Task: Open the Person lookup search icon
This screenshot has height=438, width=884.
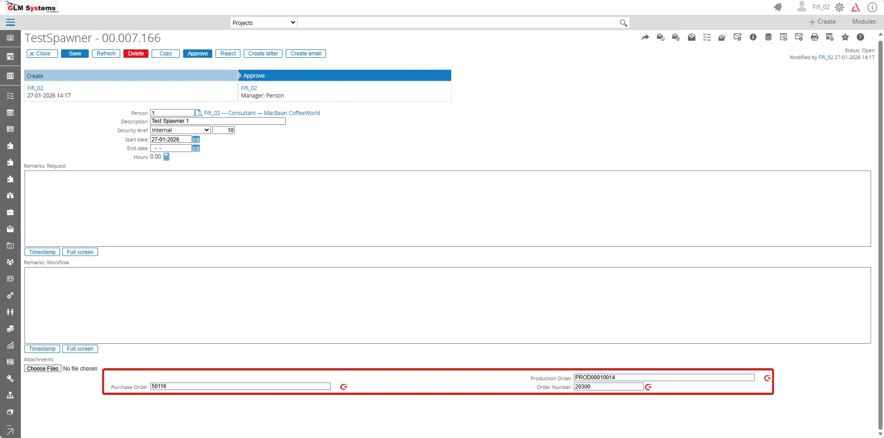Action: tap(199, 113)
